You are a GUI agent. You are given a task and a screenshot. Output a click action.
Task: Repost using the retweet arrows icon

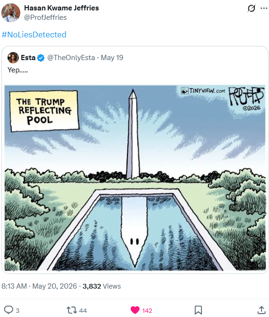pyautogui.click(x=72, y=310)
